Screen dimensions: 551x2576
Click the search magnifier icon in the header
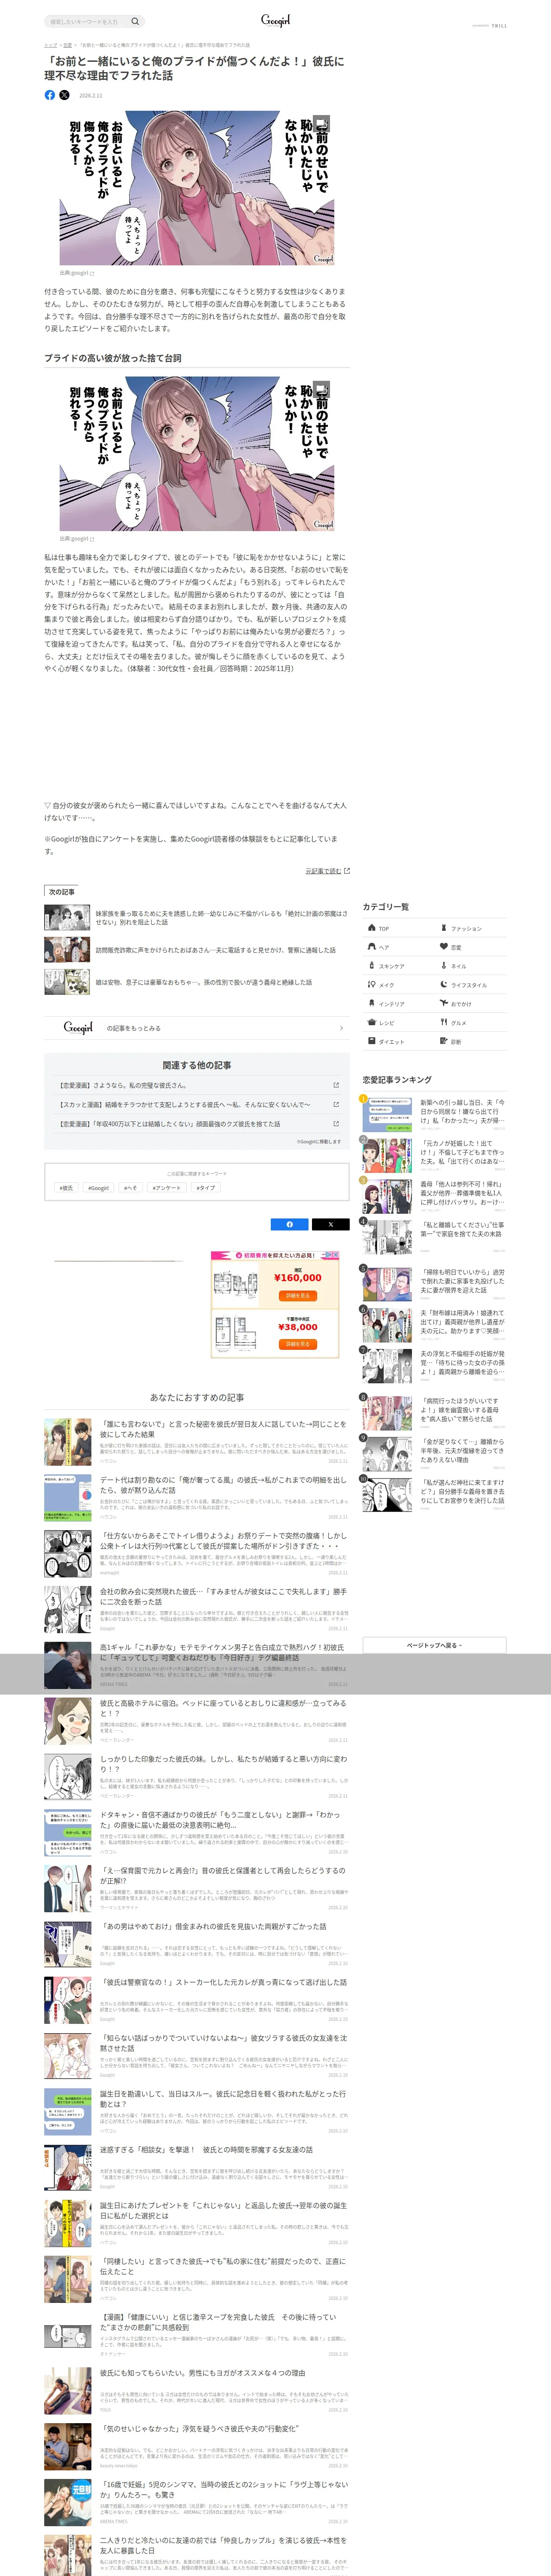(135, 21)
